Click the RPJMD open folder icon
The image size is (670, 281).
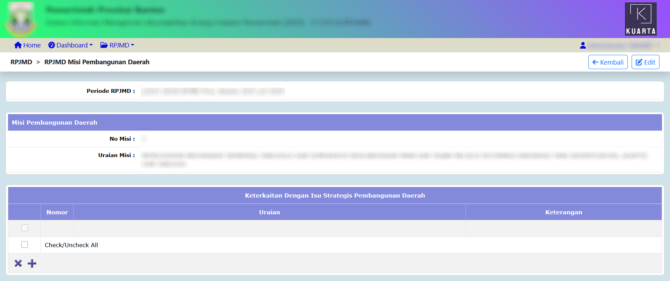104,45
